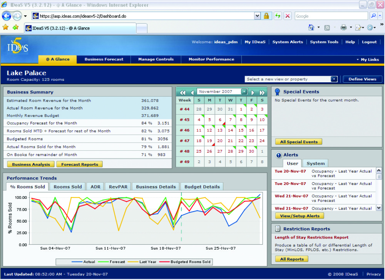This screenshot has height=280, width=385.
Task: Open System Alerts link
Action: click(x=288, y=42)
